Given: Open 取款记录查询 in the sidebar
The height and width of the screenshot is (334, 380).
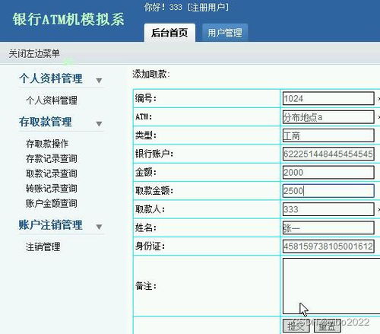Looking at the screenshot, I should [52, 173].
